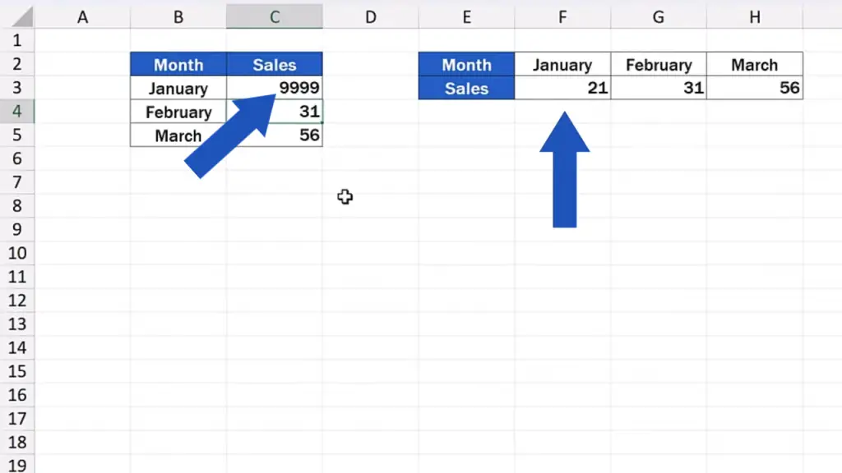Select the January cell in column B
The width and height of the screenshot is (842, 473).
tap(178, 88)
